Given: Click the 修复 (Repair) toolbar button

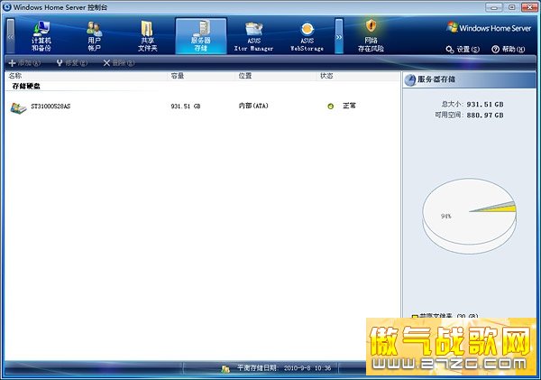Looking at the screenshot, I should point(72,63).
